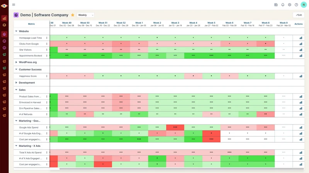Open settings gear in top bar

pyautogui.click(x=289, y=5)
